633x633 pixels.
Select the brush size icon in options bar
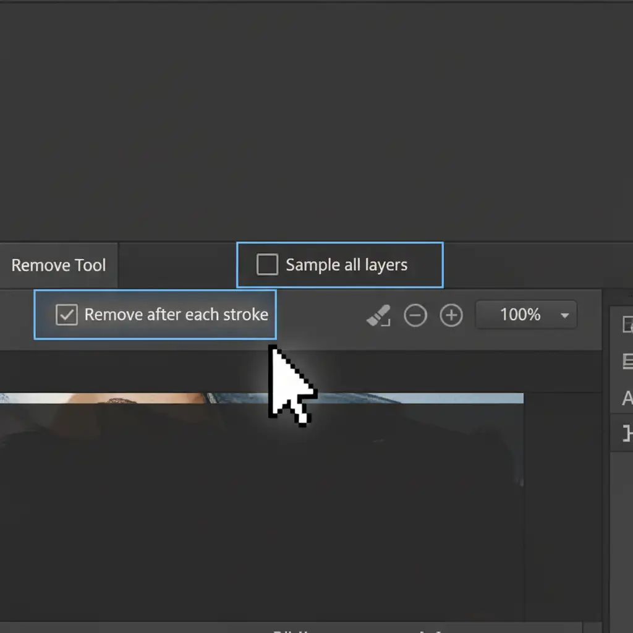pos(378,315)
